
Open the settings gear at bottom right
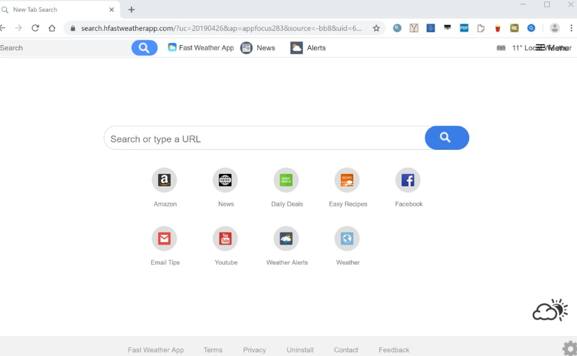[569, 348]
